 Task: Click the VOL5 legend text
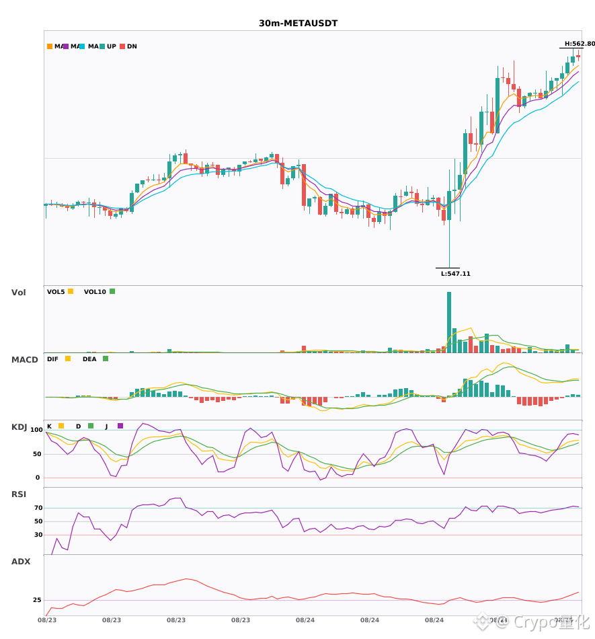tap(56, 292)
